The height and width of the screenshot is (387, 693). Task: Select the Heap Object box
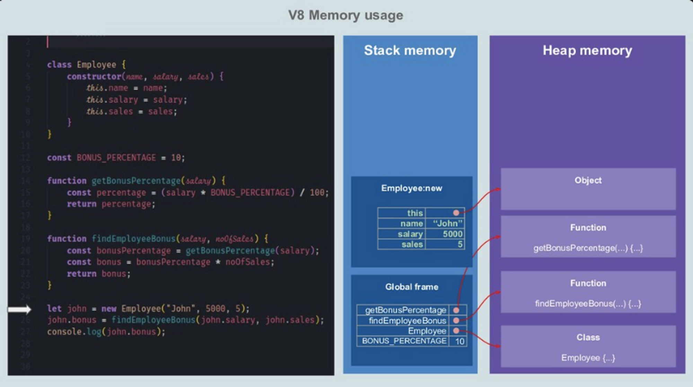coord(588,189)
